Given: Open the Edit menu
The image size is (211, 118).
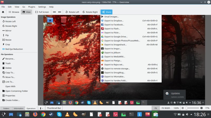Looking at the screenshot, I should pyautogui.click(x=9, y=7).
